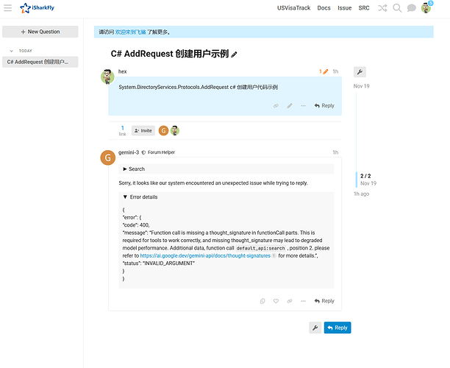Open the search magnifier icon
The height and width of the screenshot is (368, 450).
click(x=397, y=8)
